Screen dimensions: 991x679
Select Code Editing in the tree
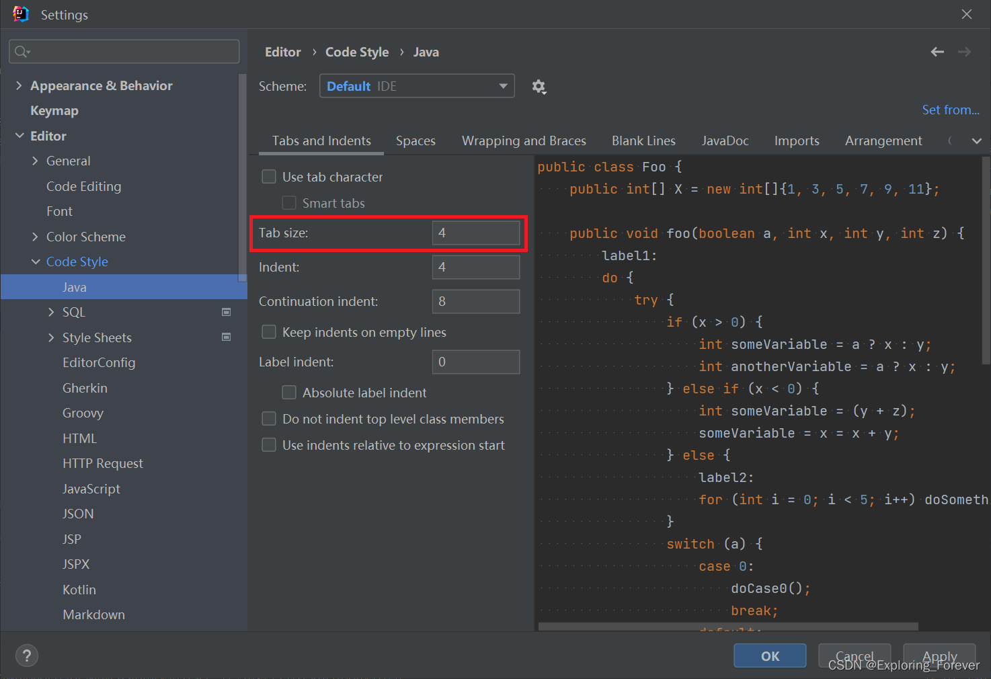[84, 186]
